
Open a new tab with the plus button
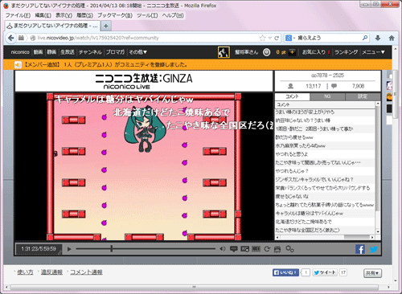pos(106,26)
